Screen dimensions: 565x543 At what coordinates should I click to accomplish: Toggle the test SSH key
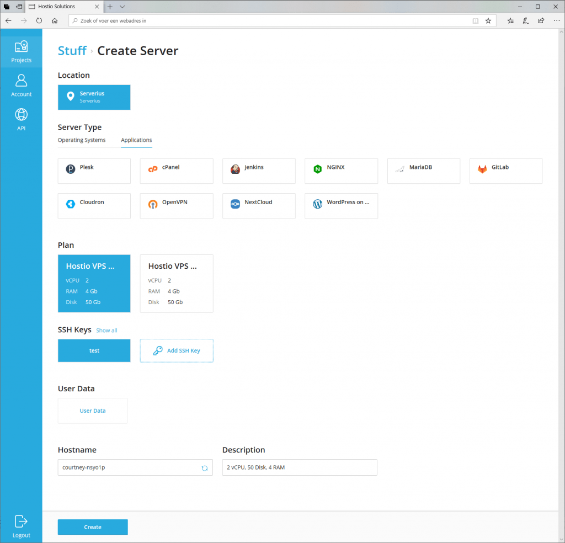(94, 350)
